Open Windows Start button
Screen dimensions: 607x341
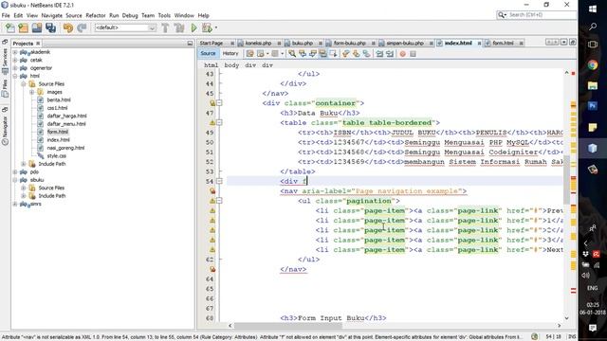[592, 9]
